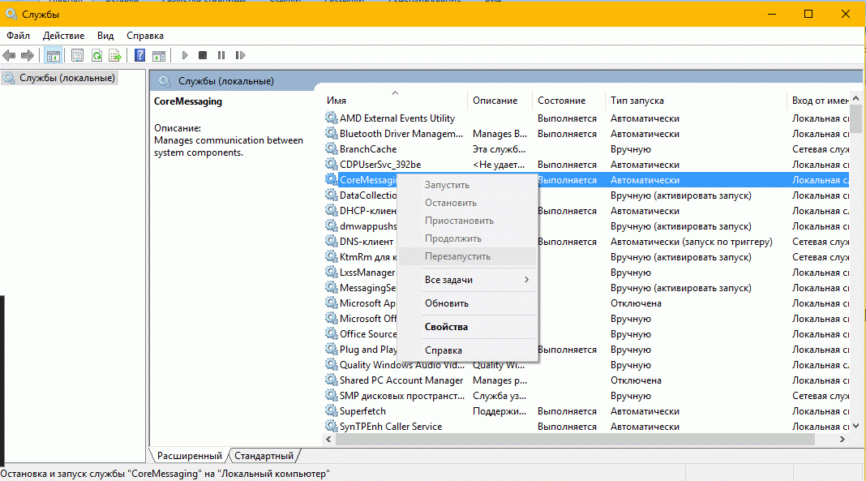Open the "Вид" menu
Viewport: 866px width, 481px height.
[x=105, y=36]
